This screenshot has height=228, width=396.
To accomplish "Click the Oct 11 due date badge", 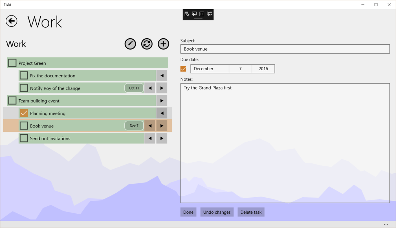I will tap(134, 88).
